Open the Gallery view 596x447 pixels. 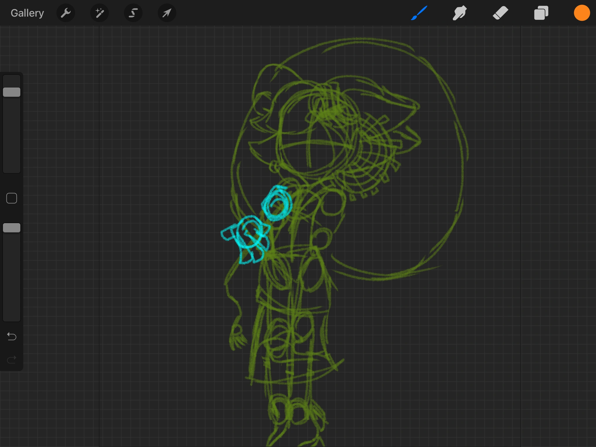27,13
